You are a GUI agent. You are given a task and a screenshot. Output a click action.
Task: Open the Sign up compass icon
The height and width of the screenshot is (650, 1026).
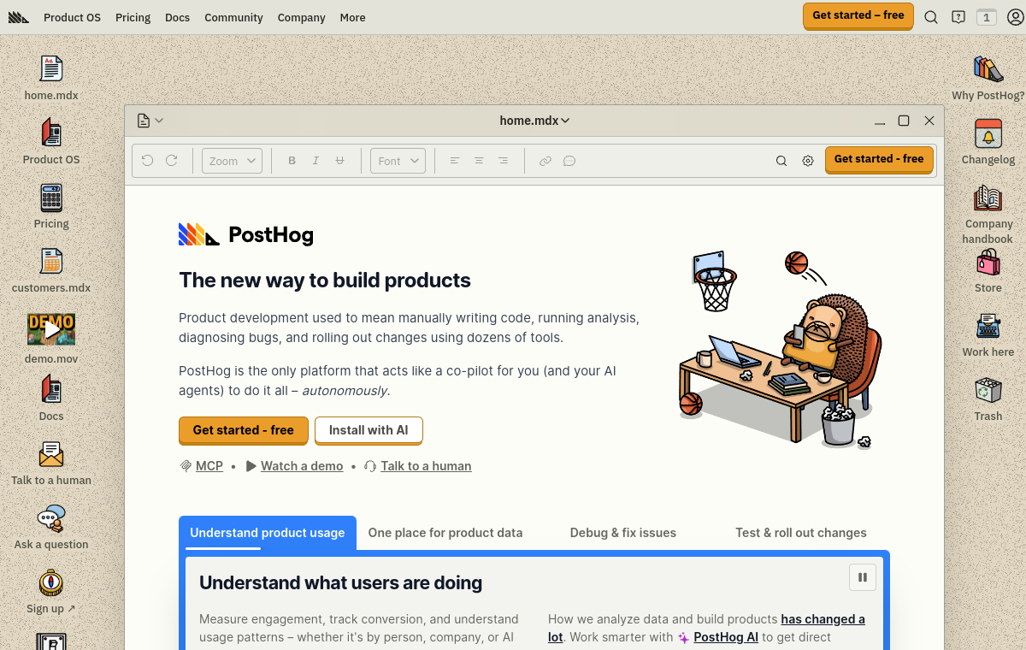[x=51, y=582]
